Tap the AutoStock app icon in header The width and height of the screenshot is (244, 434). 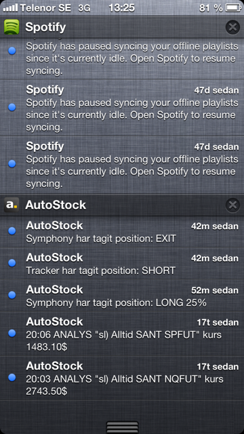12,205
